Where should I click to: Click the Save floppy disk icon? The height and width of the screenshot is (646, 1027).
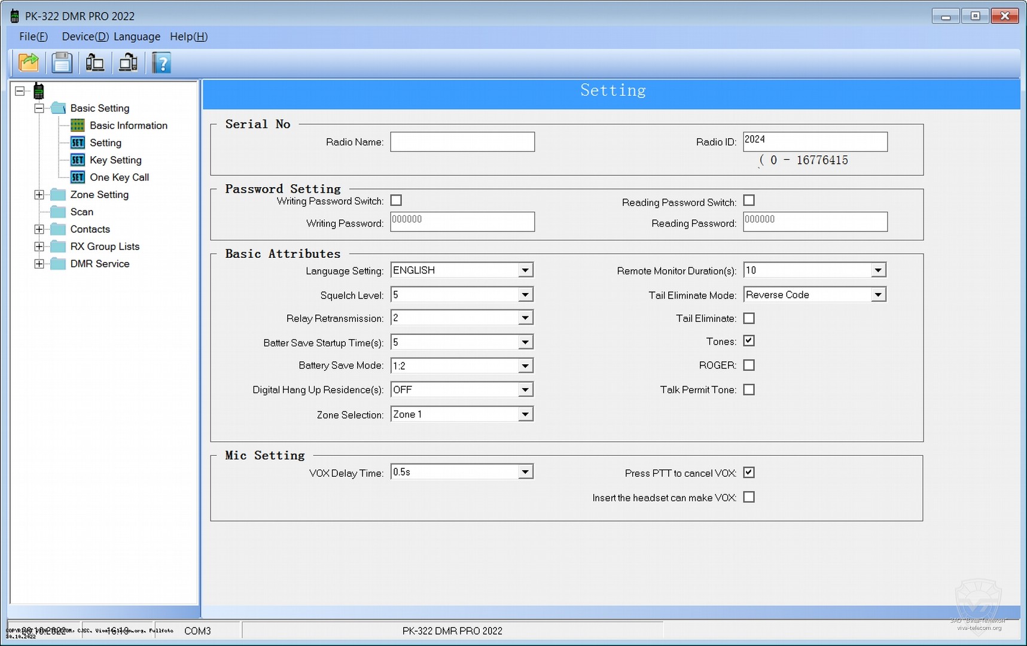pyautogui.click(x=62, y=63)
